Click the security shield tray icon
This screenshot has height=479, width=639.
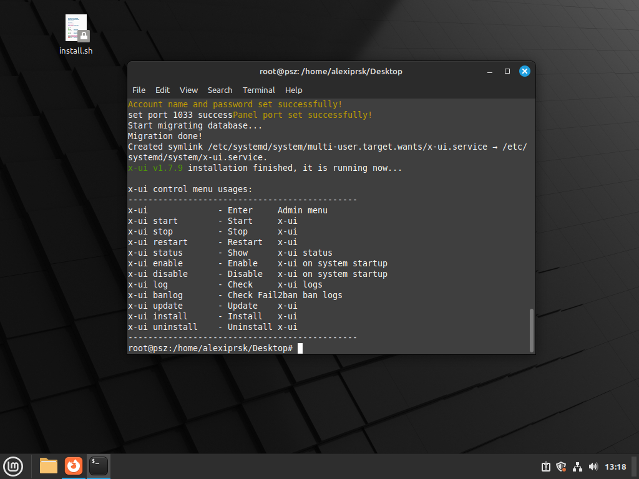click(561, 467)
